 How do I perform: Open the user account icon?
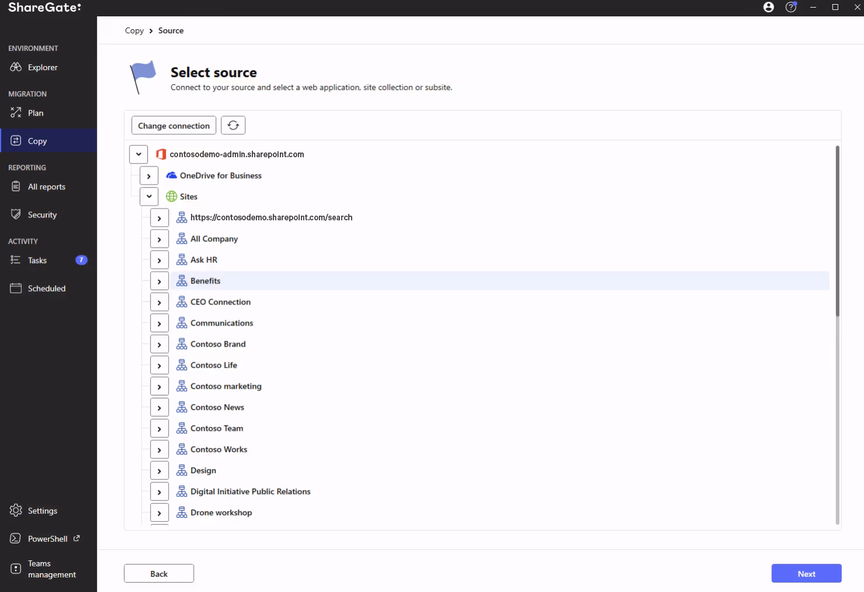[769, 7]
